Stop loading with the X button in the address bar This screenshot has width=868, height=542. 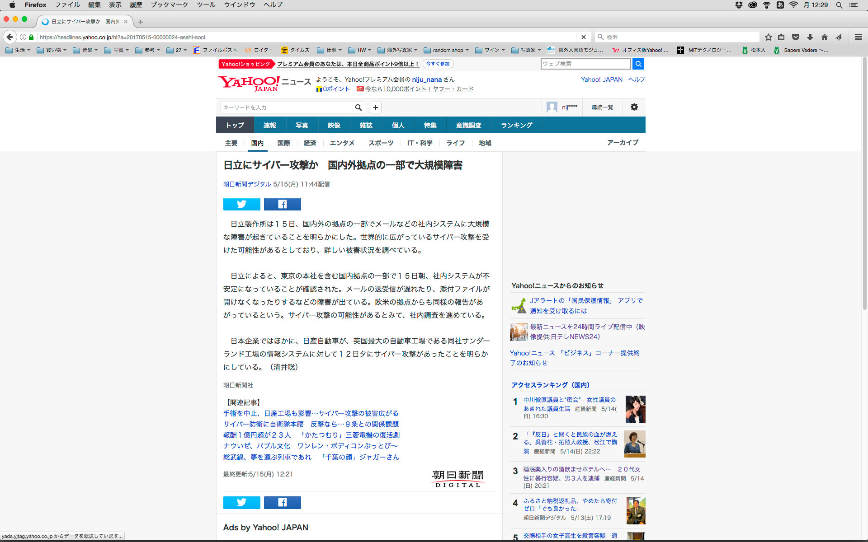tap(583, 37)
